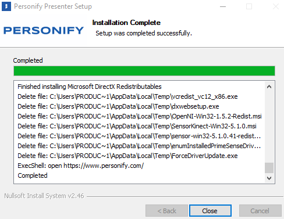
Task: Select the Finished installing DirectX log line
Action: click(x=90, y=87)
